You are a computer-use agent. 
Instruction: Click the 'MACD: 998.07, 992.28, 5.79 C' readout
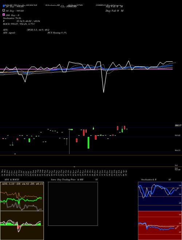[19, 24]
